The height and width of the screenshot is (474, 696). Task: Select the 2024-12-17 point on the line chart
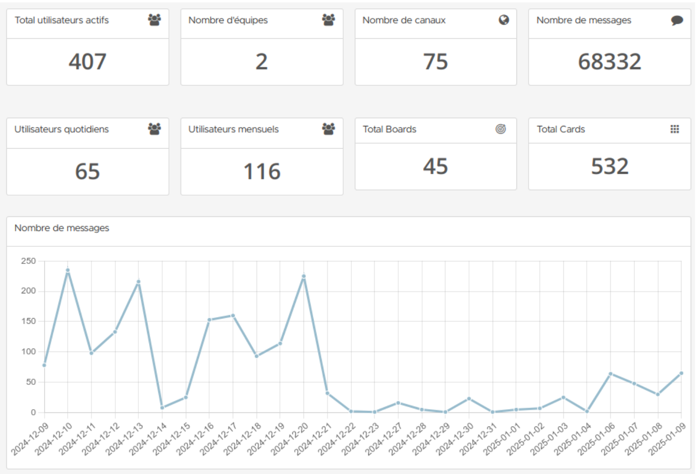coord(233,316)
